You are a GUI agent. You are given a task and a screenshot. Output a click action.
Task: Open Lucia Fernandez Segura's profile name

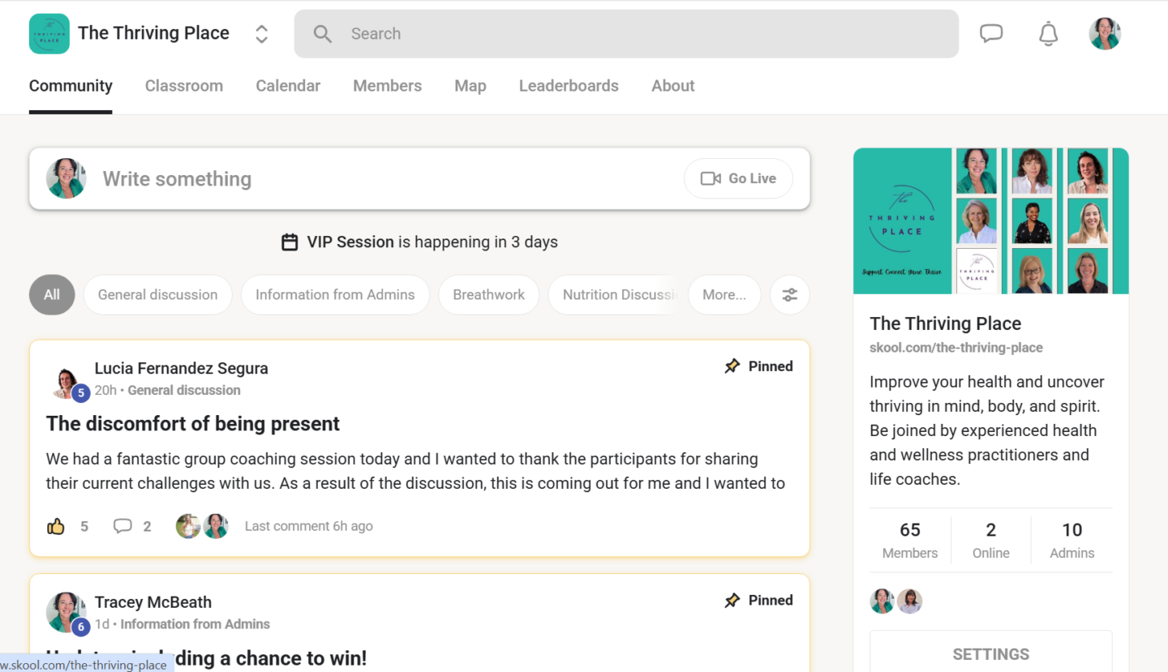(x=182, y=368)
